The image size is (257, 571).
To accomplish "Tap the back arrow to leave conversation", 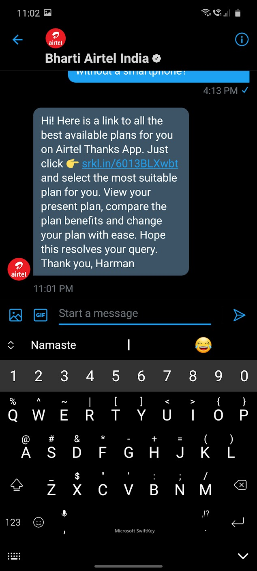I will pyautogui.click(x=17, y=39).
